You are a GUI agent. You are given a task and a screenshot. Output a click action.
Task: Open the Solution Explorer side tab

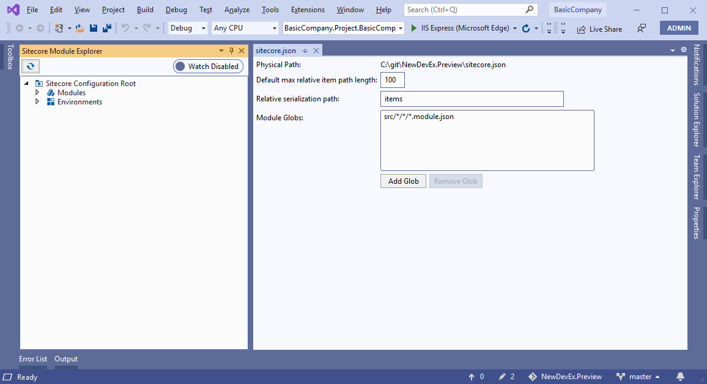[x=697, y=120]
